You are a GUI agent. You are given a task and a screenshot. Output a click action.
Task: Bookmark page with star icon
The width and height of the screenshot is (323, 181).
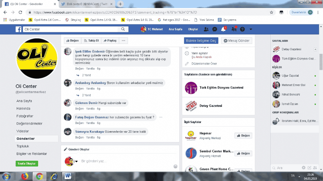click(x=272, y=12)
